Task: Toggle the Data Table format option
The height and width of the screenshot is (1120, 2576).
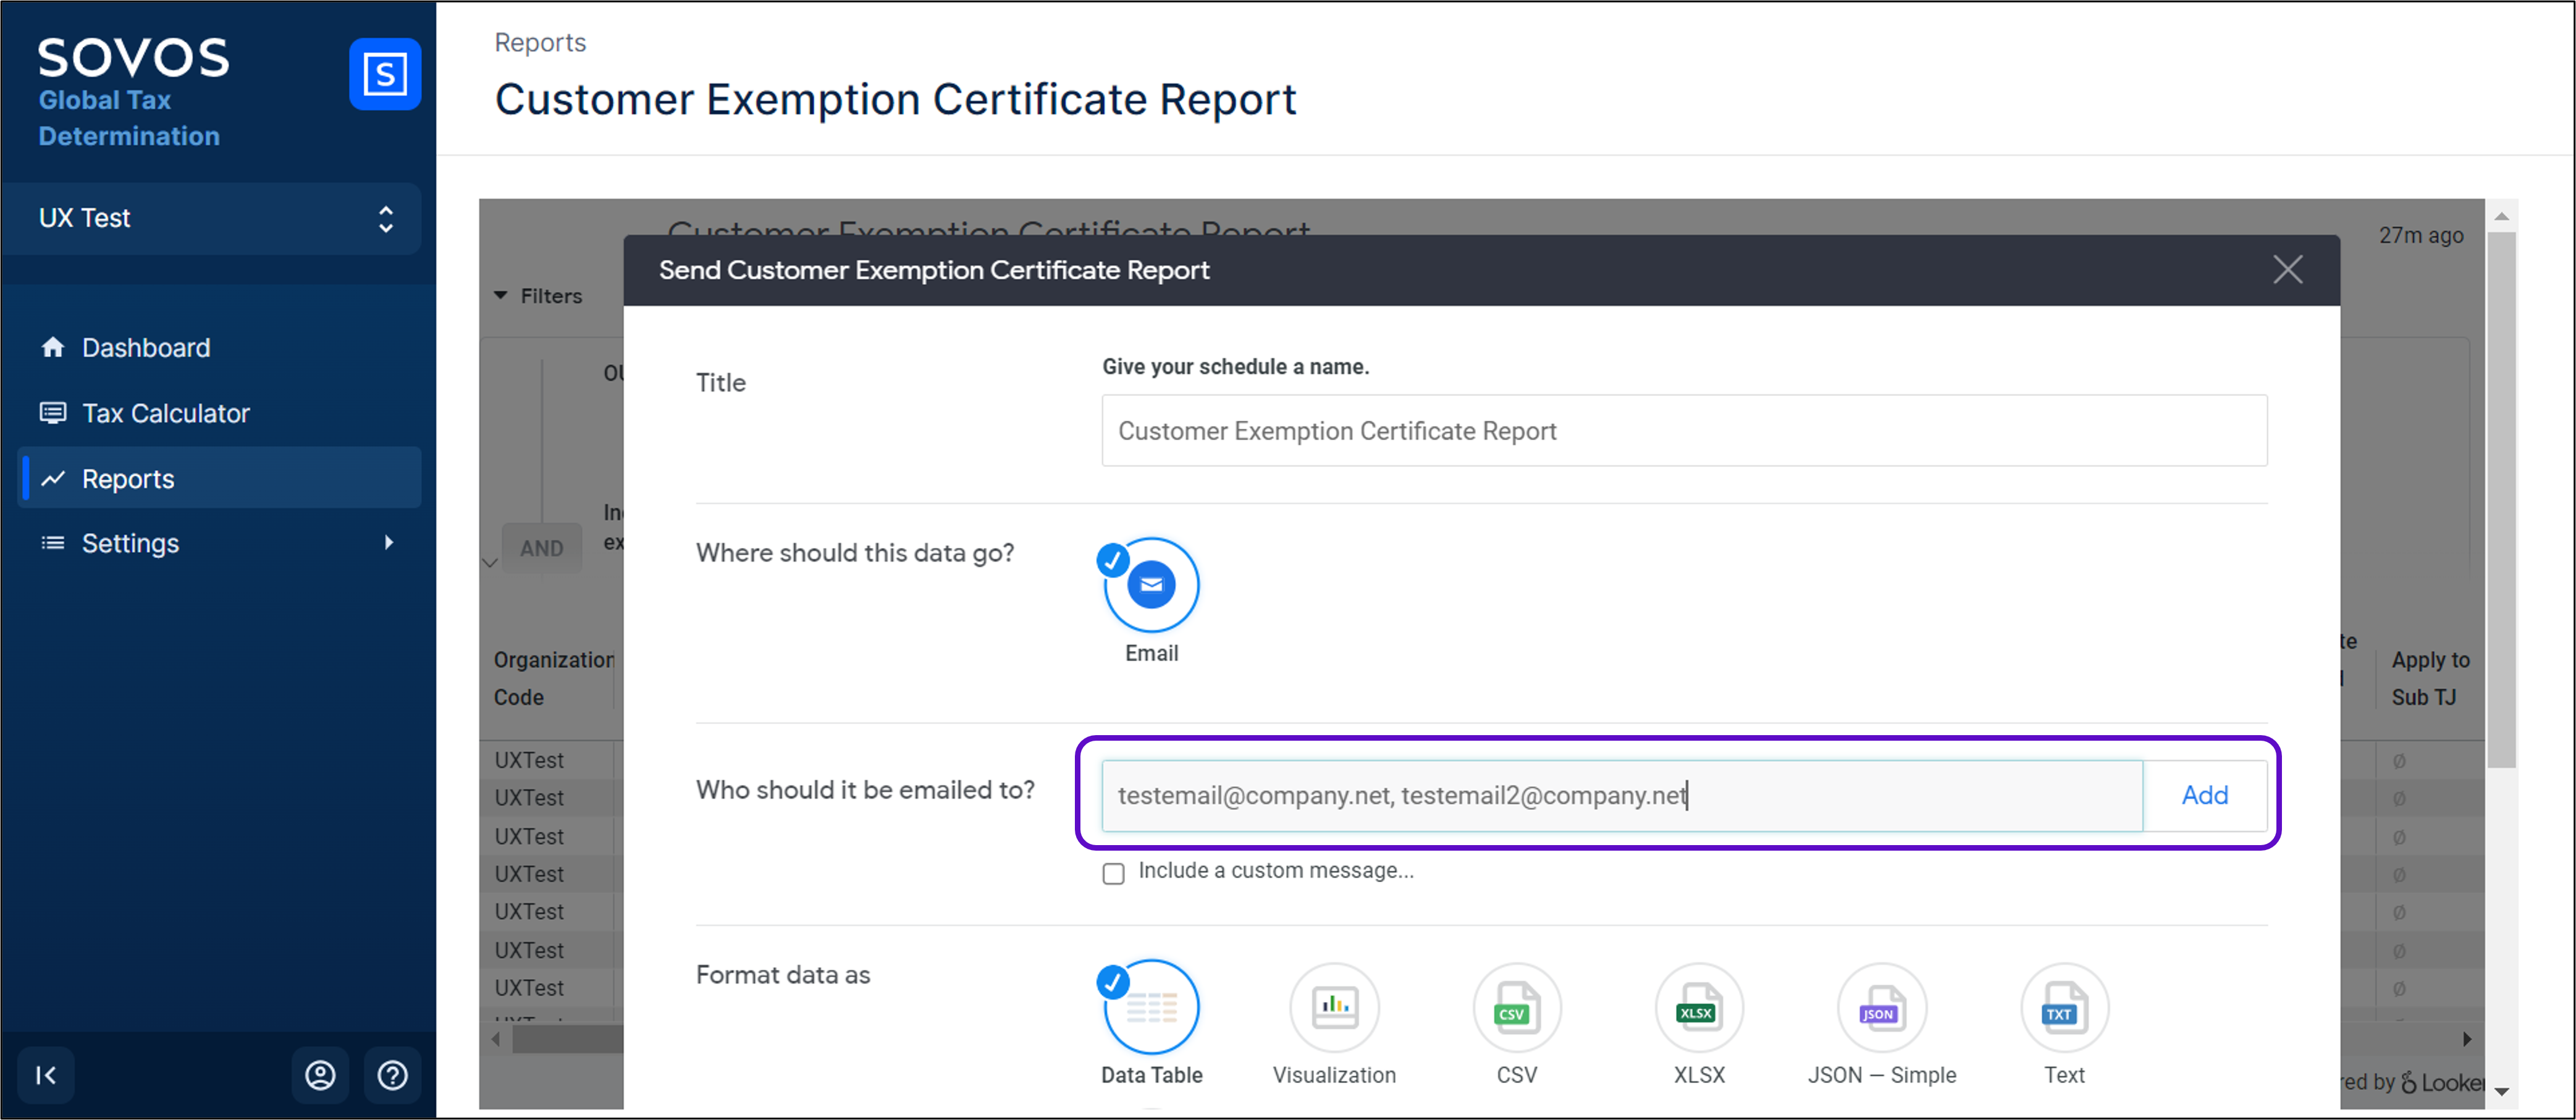Action: pyautogui.click(x=1151, y=1009)
